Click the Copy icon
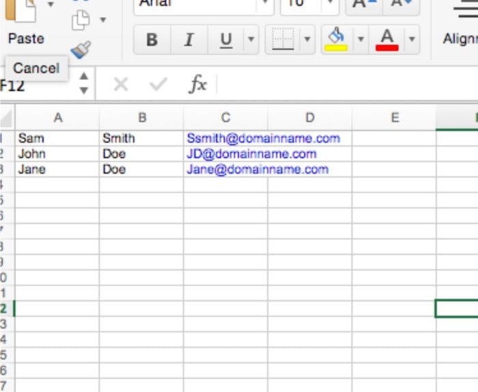This screenshot has height=392, width=478. pyautogui.click(x=81, y=21)
